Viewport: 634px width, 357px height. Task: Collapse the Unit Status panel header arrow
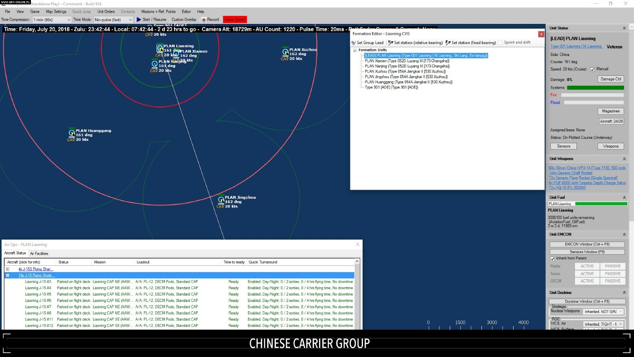624,28
